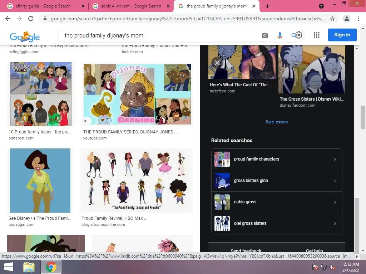366x274 pixels.
Task: Close the sonic 4 wii rom tab
Action: point(168,6)
